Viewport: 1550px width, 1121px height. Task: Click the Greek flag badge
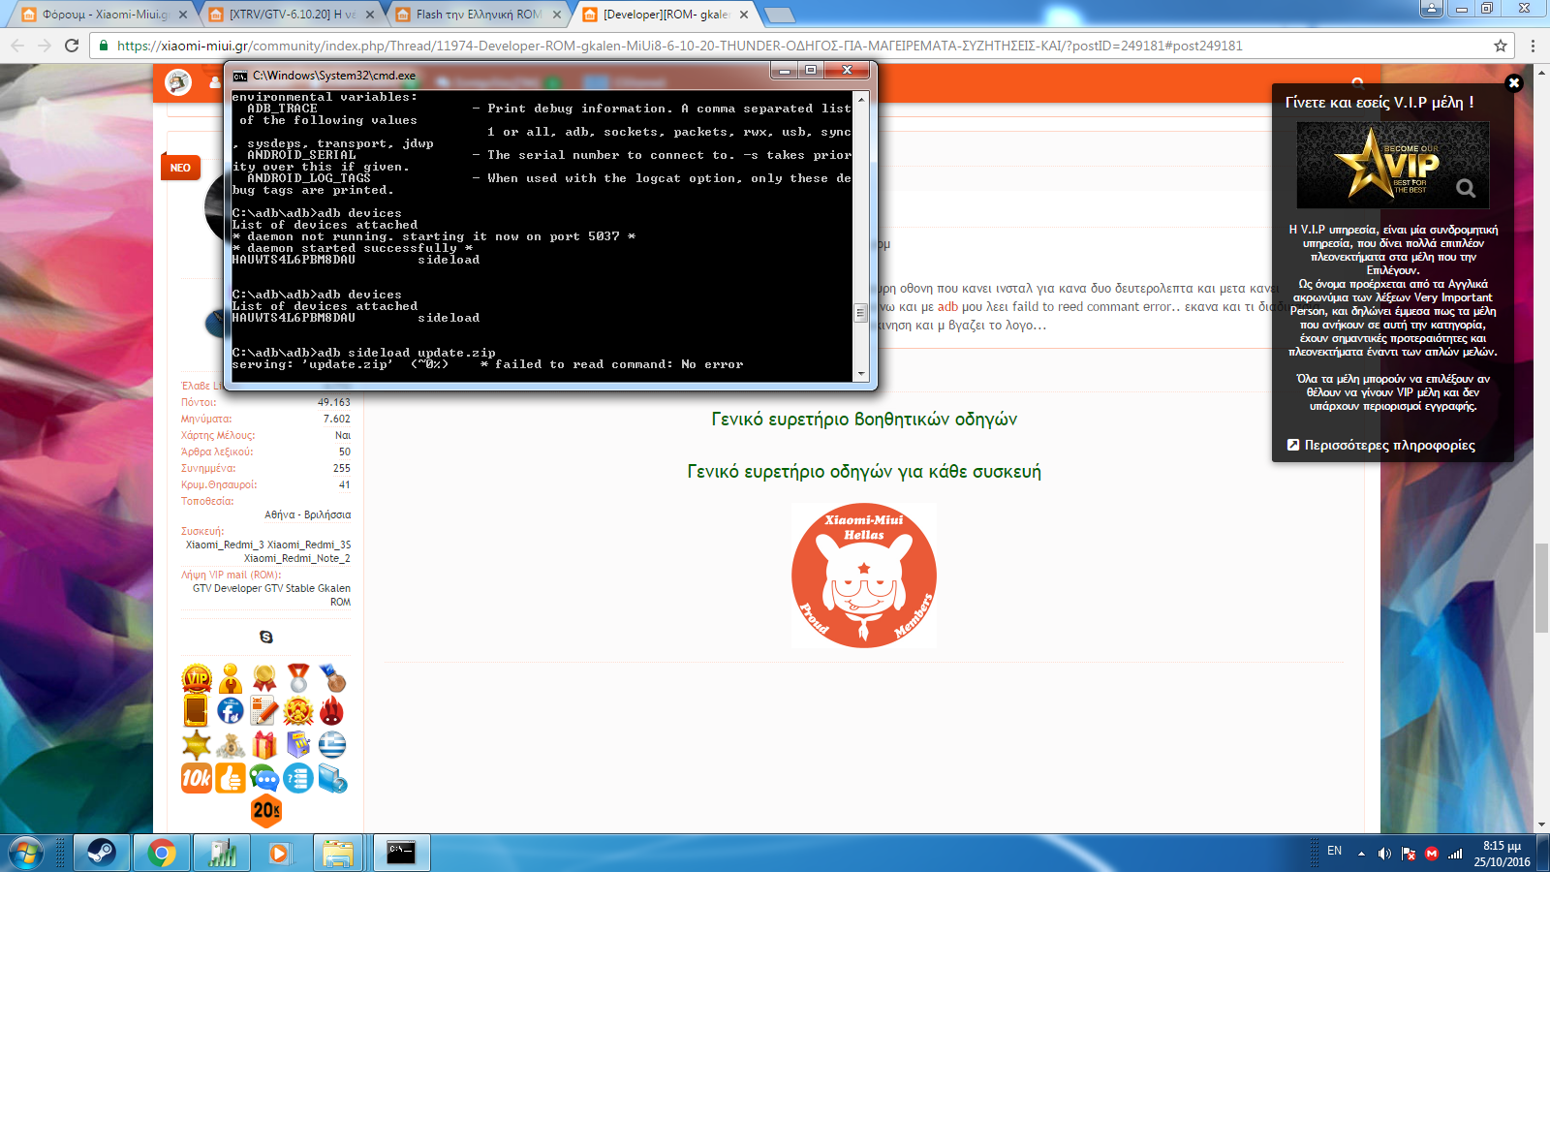coord(332,745)
